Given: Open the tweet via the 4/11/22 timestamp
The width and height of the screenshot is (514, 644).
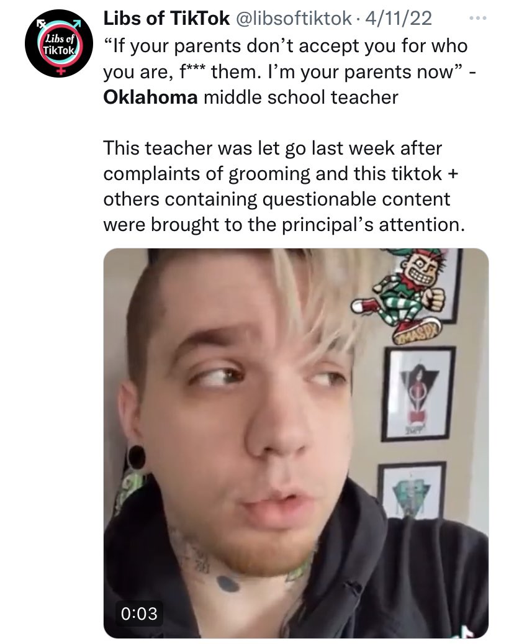Looking at the screenshot, I should pos(399,19).
